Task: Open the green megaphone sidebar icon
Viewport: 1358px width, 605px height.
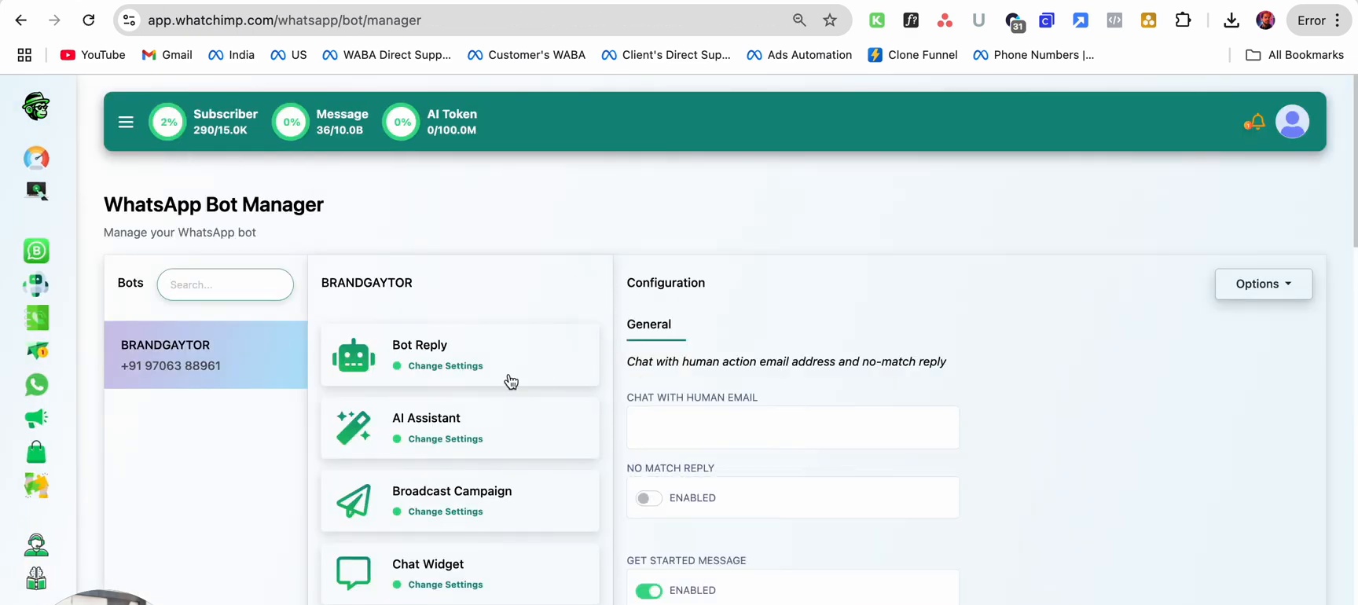Action: point(36,418)
